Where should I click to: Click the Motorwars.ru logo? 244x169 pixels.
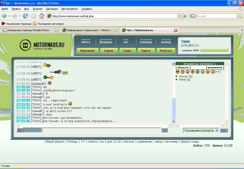pyautogui.click(x=42, y=45)
